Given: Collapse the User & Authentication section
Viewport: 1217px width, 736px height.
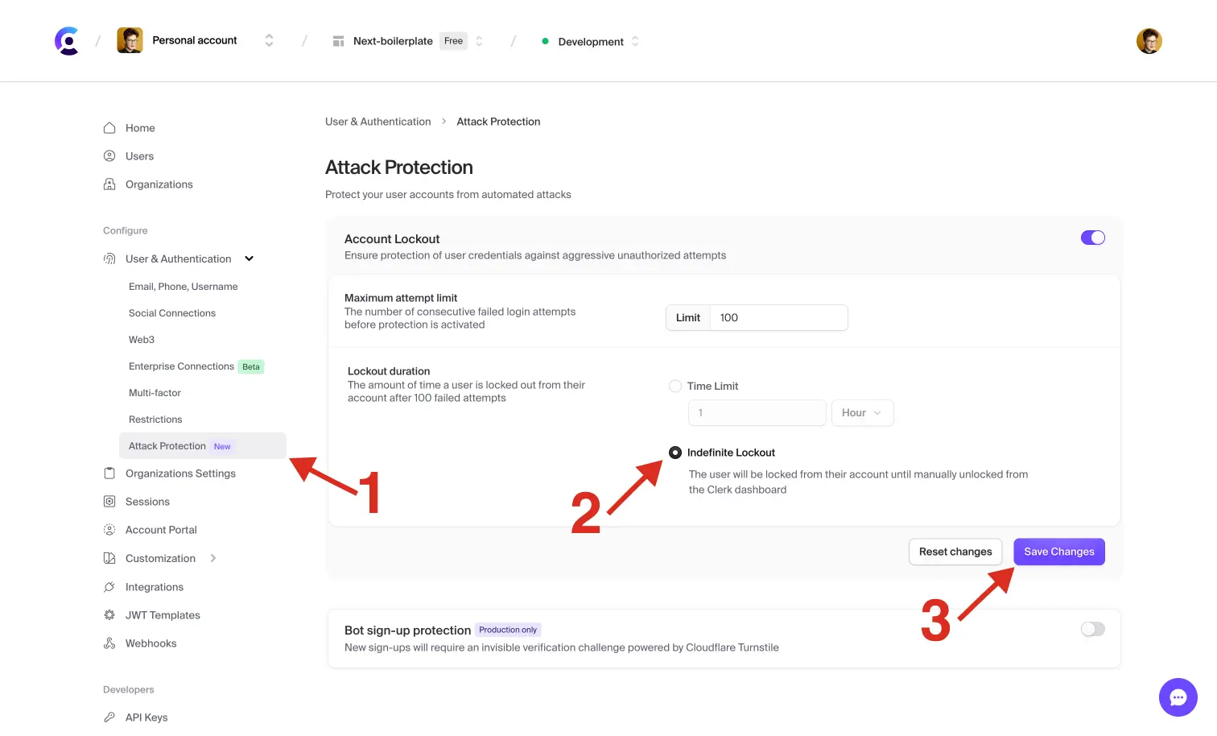Looking at the screenshot, I should pyautogui.click(x=250, y=258).
